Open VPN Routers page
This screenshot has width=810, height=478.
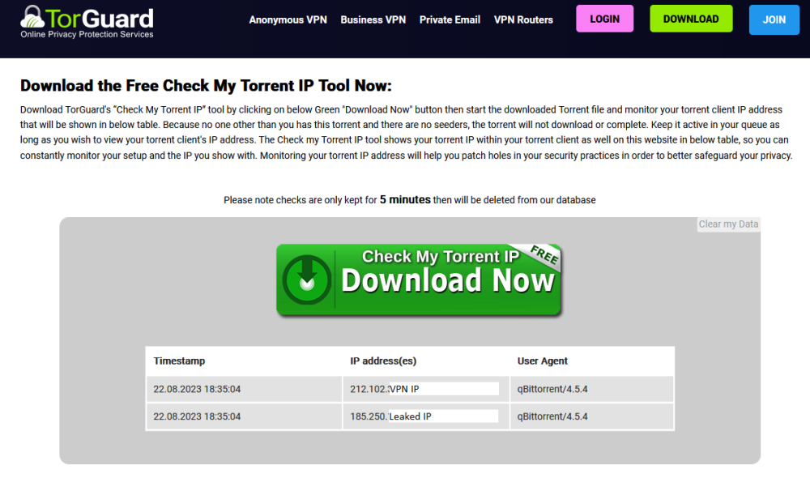[x=523, y=19]
